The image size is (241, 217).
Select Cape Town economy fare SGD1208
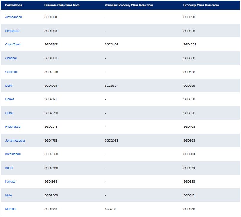[x=190, y=45]
